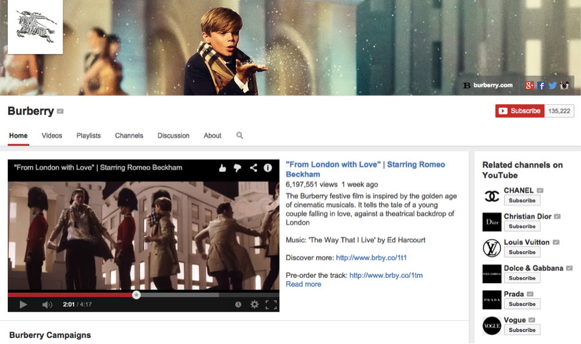The height and width of the screenshot is (344, 581).
Task: Show video info with the info icon
Action: pos(268,168)
